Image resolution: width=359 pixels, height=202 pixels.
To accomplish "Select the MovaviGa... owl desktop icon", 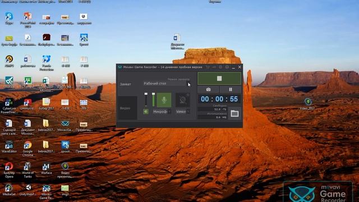I will click(x=65, y=126).
